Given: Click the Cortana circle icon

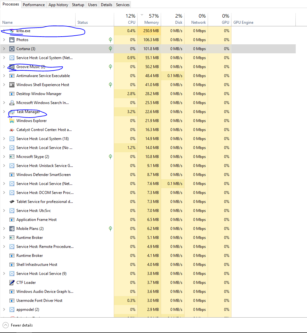Looking at the screenshot, I should 12,49.
